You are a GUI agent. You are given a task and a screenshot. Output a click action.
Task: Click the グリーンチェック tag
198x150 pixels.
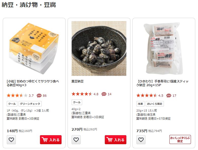(30, 104)
